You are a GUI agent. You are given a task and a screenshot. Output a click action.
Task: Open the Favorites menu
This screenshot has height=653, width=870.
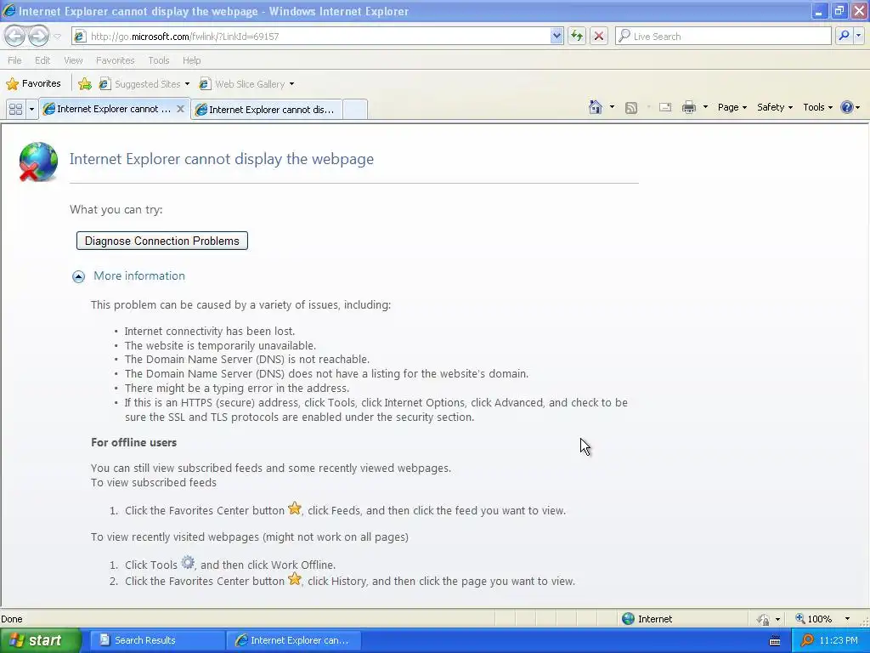coord(115,60)
